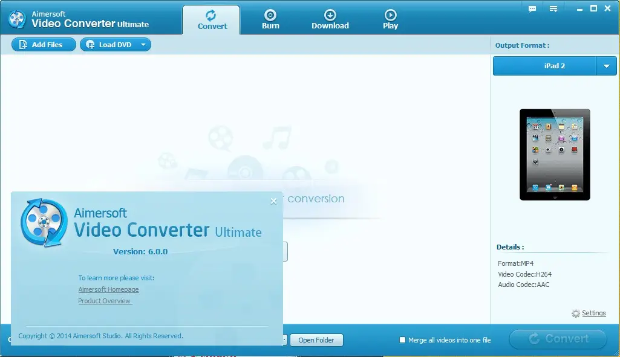Click the Format:MP4 detail line
The image size is (620, 357).
click(515, 263)
